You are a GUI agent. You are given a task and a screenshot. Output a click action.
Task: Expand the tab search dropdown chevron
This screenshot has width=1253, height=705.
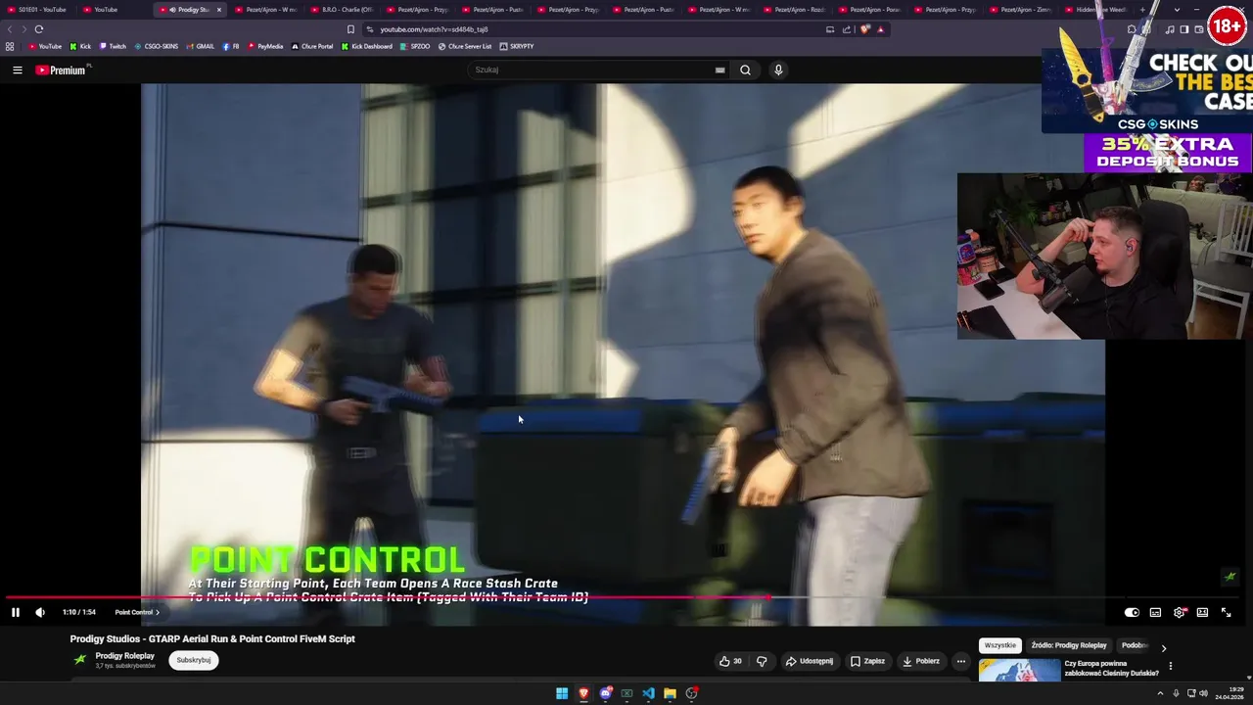pos(1177,10)
